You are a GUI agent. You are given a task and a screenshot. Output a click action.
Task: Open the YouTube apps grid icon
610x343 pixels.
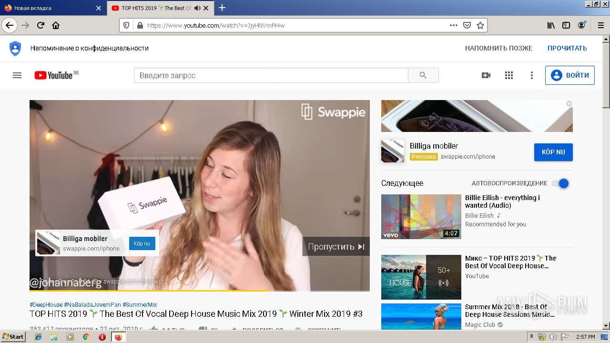[x=509, y=75]
